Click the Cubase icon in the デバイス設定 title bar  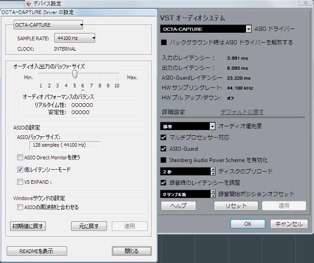click(29, 4)
